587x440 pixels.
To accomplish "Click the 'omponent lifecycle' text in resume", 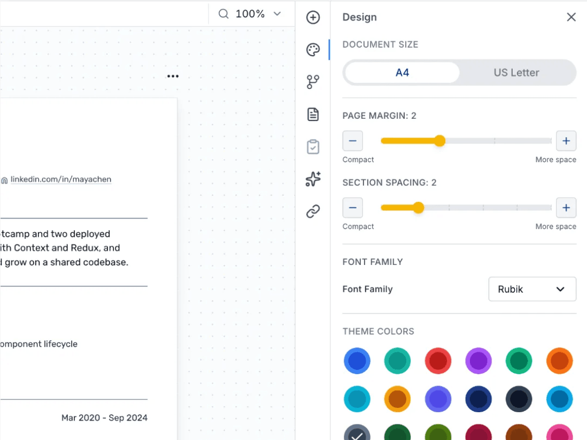I will tap(39, 344).
